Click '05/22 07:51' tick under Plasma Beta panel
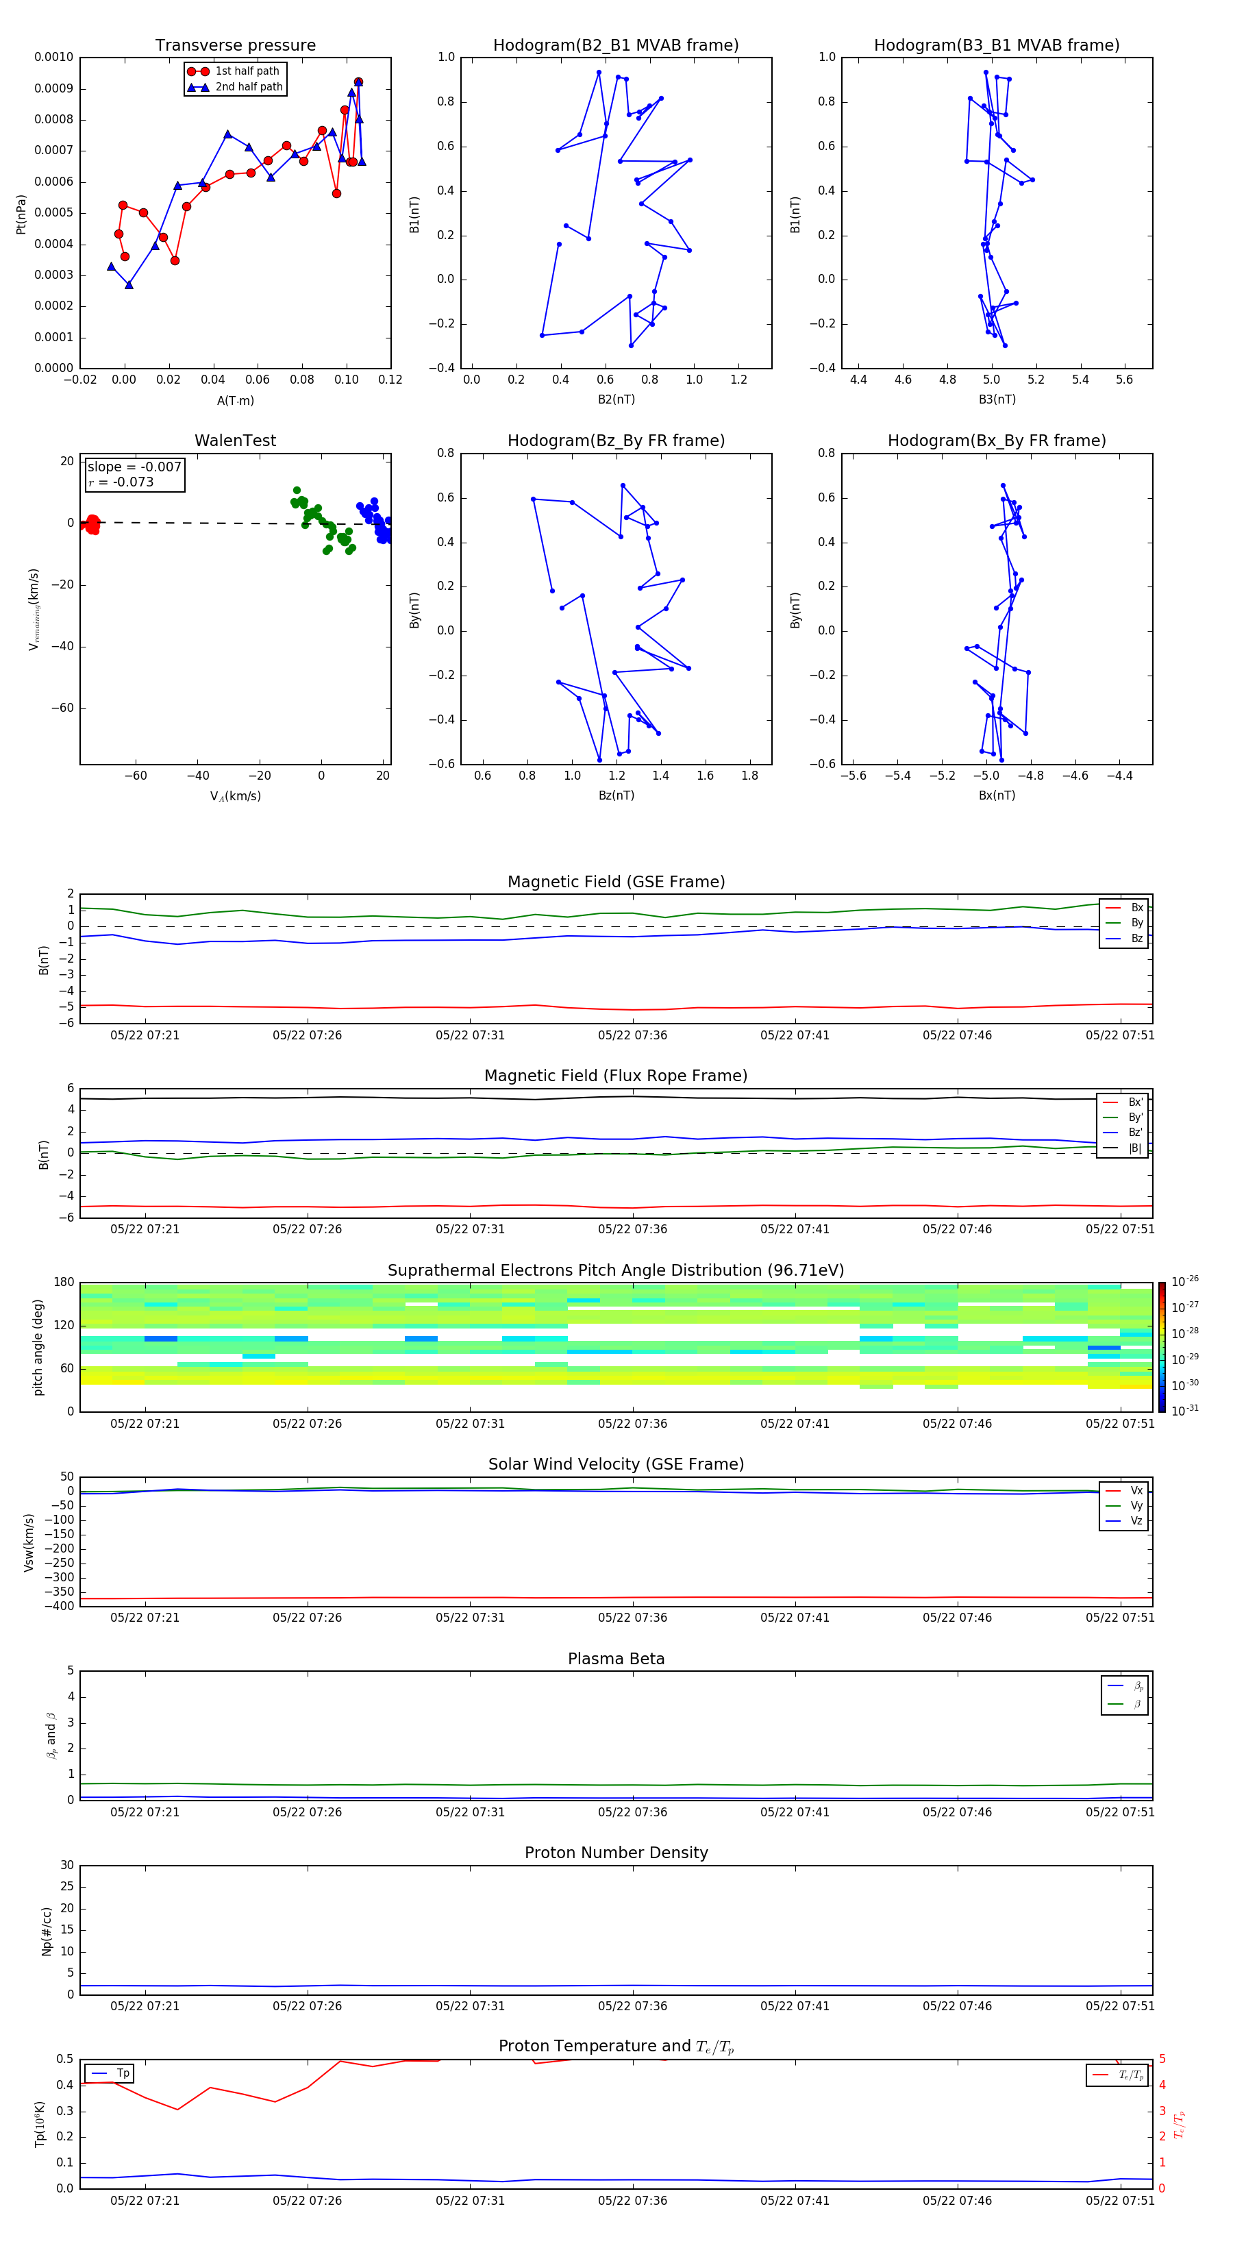The image size is (1233, 2261). pos(1120,1812)
